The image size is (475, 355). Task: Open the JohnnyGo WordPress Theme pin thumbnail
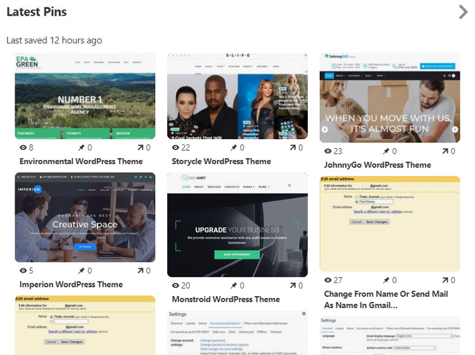coord(390,97)
